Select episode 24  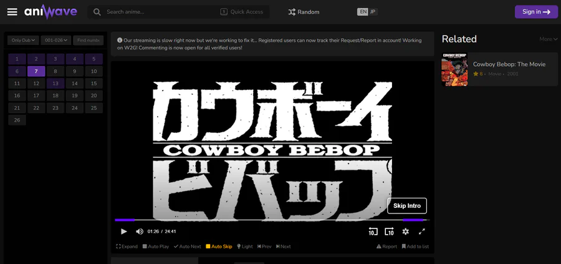click(74, 108)
